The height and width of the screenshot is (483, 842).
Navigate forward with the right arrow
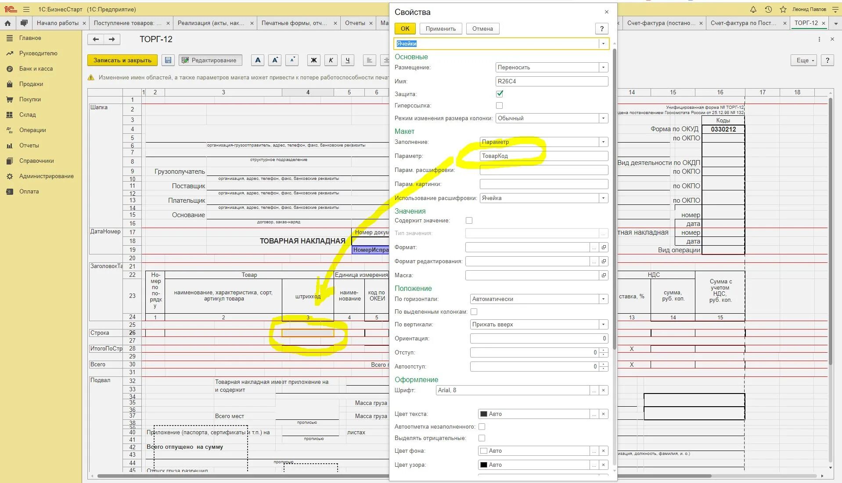click(112, 39)
